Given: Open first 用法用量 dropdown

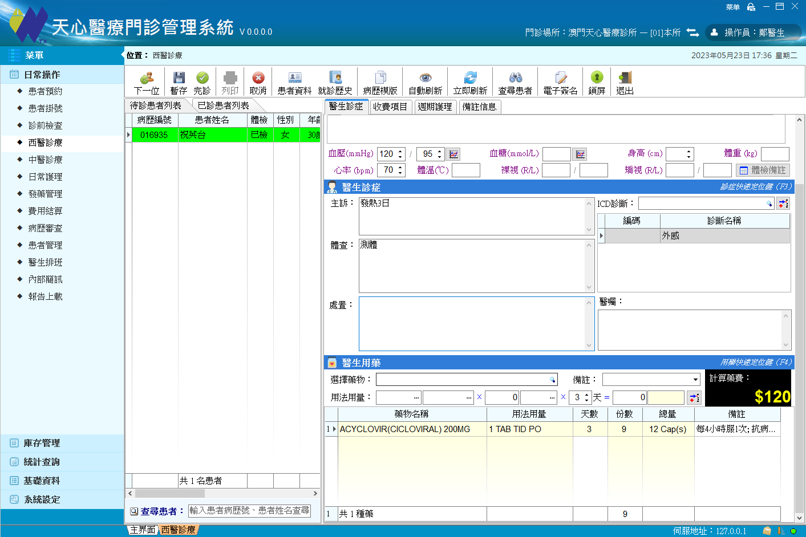Looking at the screenshot, I should pos(416,398).
